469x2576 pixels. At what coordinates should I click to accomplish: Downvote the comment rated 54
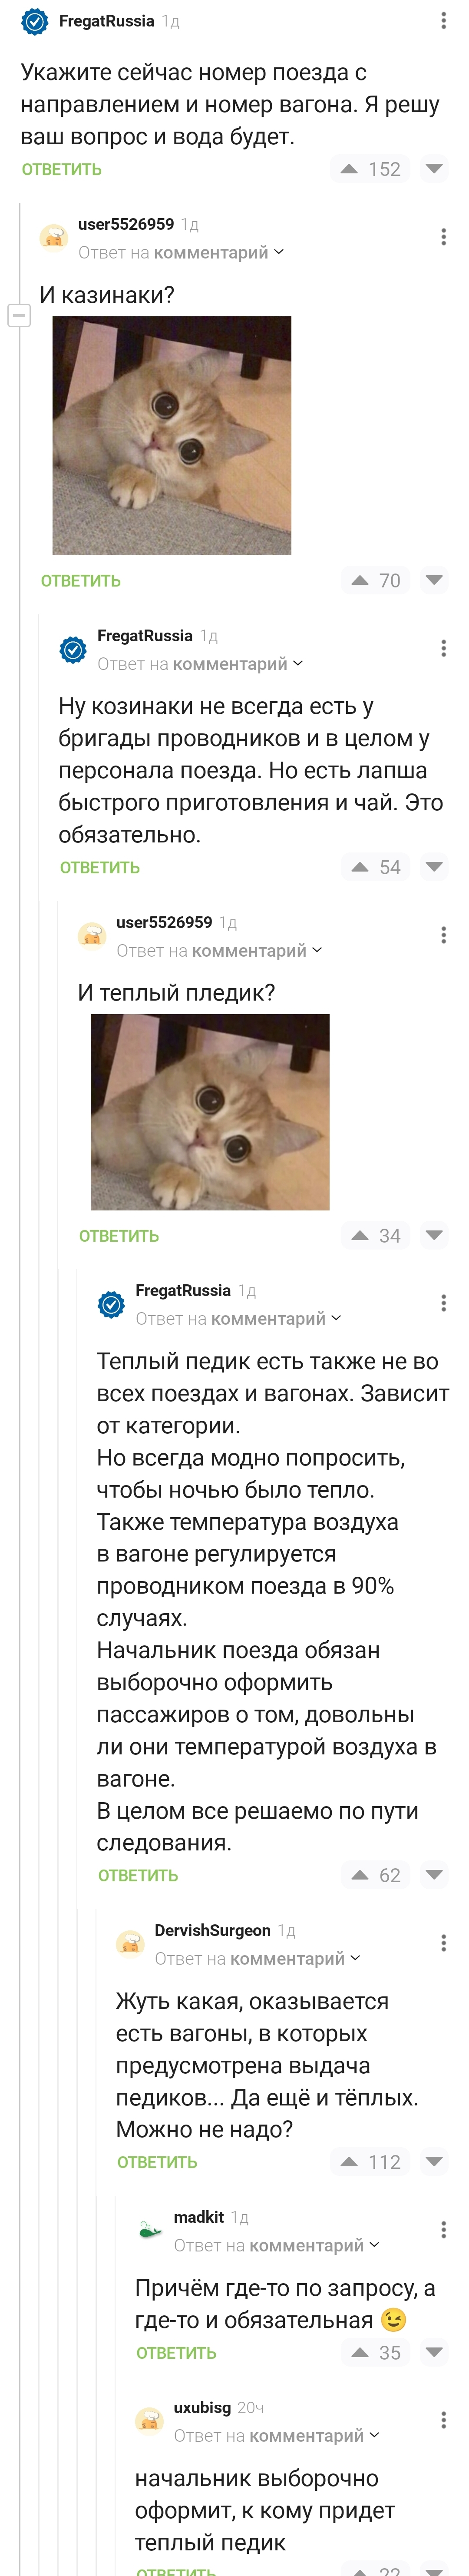pyautogui.click(x=434, y=867)
